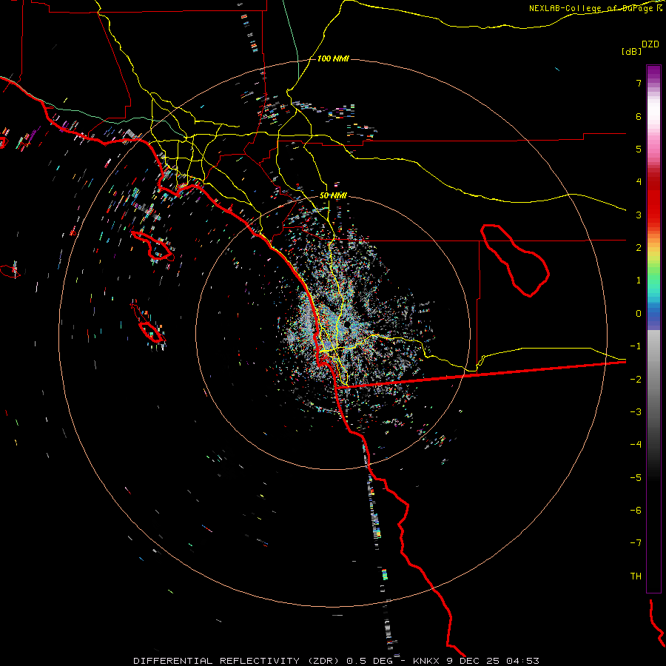Click the 50 NMI range ring label

pyautogui.click(x=333, y=196)
